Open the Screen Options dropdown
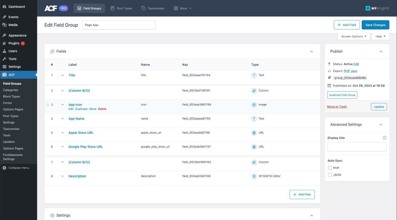The height and width of the screenshot is (220, 397). [x=354, y=36]
